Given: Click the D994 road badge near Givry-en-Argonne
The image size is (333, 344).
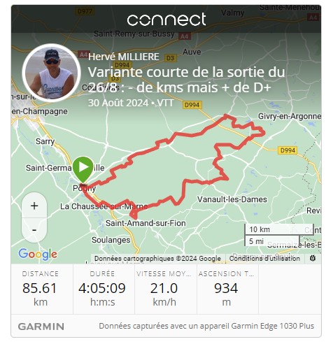Looking at the screenshot, I should tap(288, 150).
